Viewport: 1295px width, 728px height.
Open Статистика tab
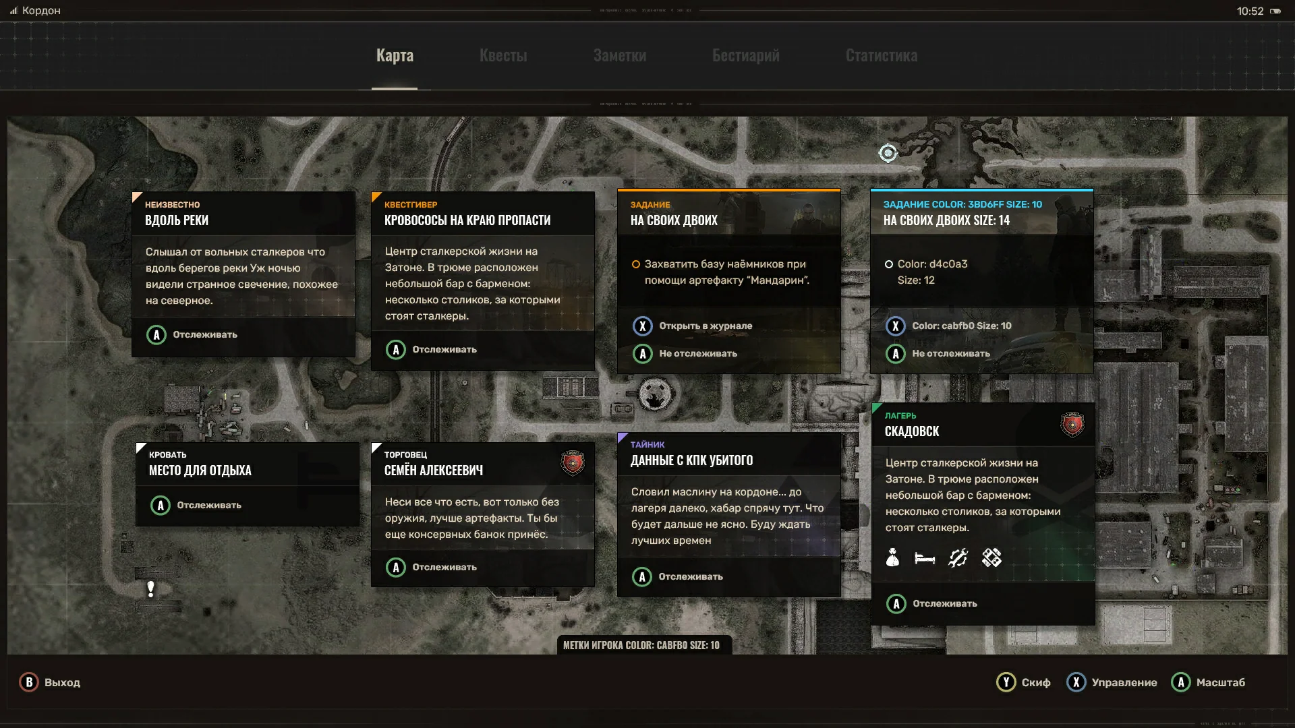pos(881,56)
